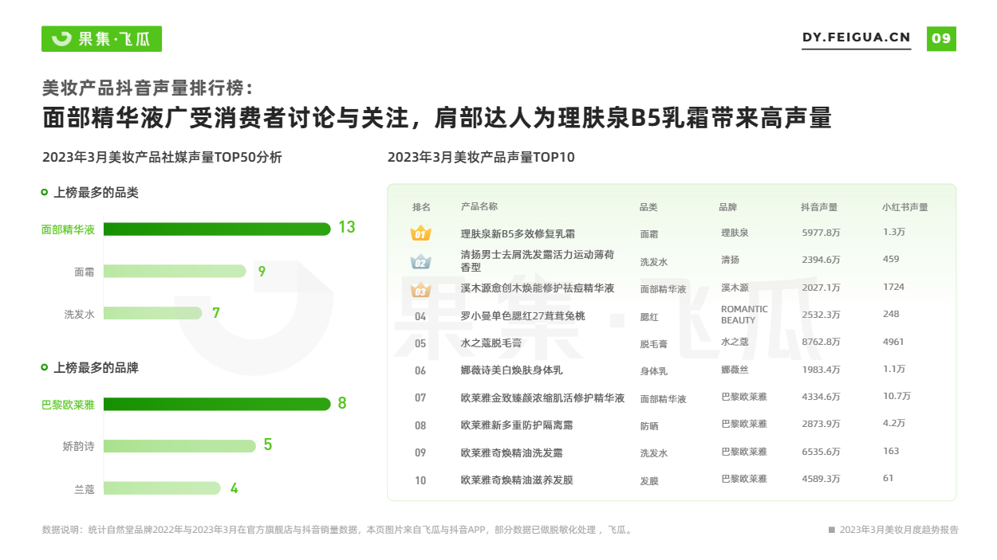This screenshot has height=560, width=997.
Task: Click the brand cell 娜薇丝
Action: click(x=735, y=370)
